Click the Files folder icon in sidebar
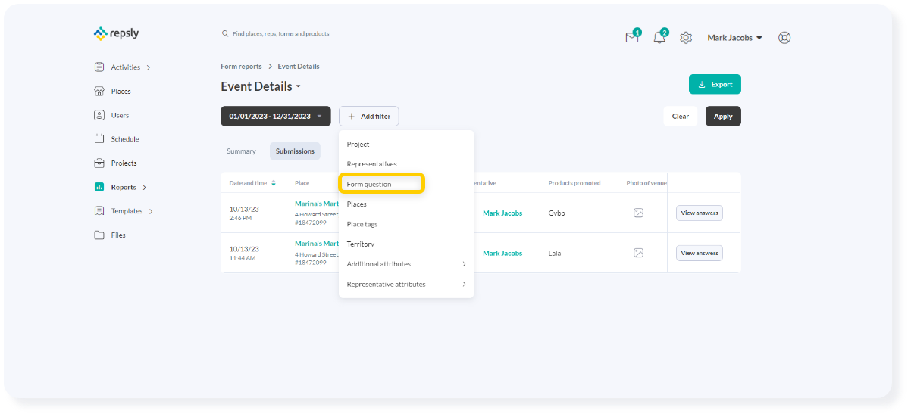Screen dimensions: 911x417 click(x=99, y=235)
